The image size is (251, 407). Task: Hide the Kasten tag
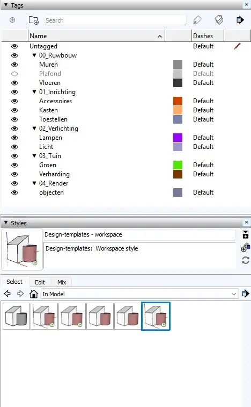pos(14,110)
